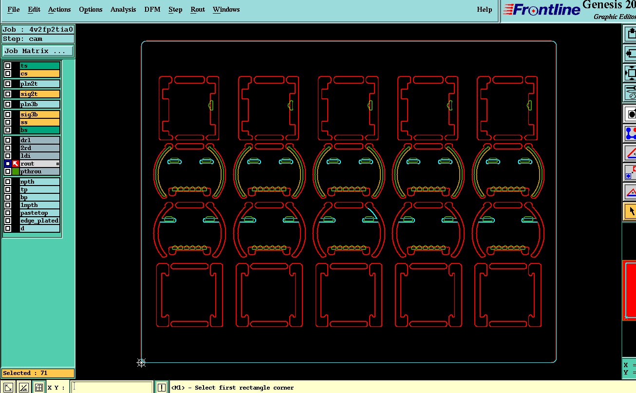Open the Windows dropdown menu
Viewport: 636px width, 393px height.
226,9
